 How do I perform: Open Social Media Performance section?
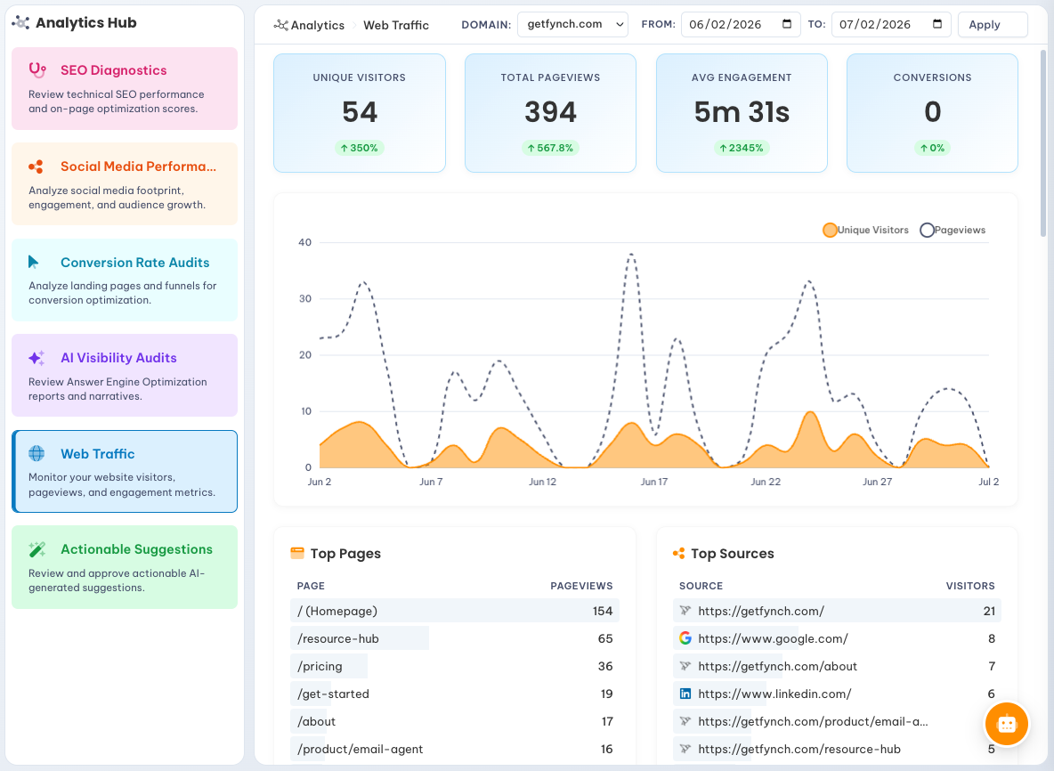coord(125,183)
